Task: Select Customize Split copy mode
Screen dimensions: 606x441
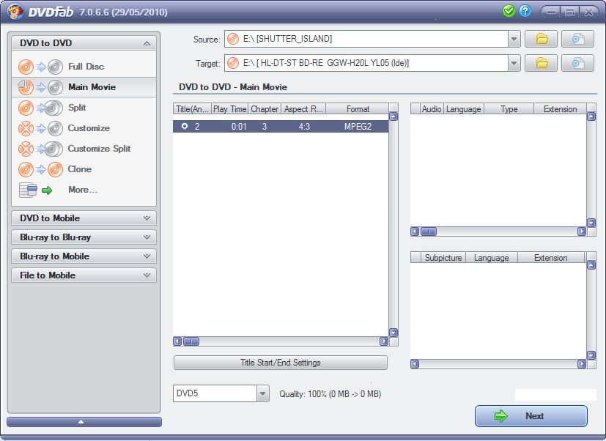Action: (x=84, y=149)
